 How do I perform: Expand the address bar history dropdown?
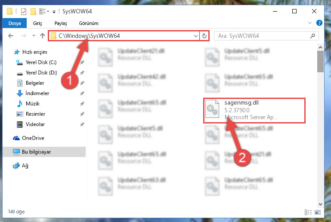tap(196, 36)
